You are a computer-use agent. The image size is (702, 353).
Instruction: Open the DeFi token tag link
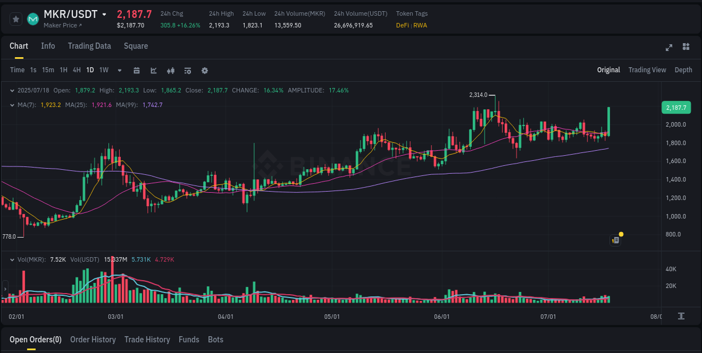click(403, 25)
